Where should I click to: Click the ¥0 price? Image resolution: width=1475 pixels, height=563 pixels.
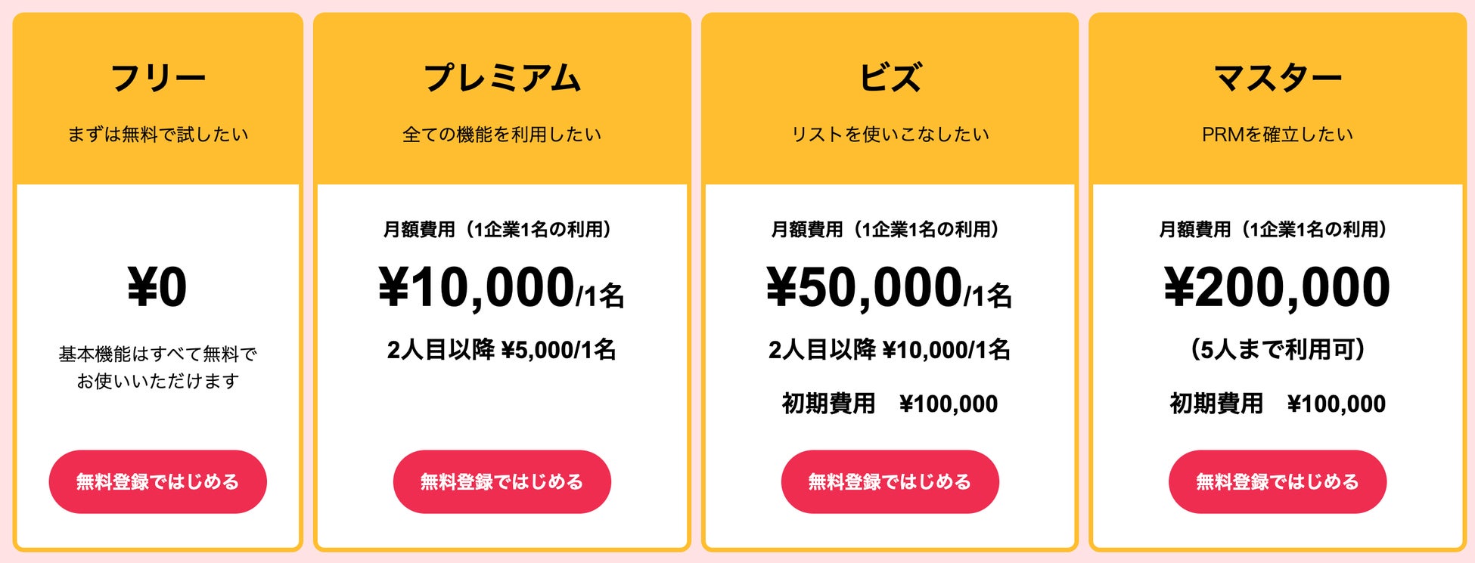pyautogui.click(x=157, y=287)
